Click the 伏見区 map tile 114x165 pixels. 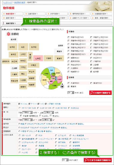pos(34,65)
